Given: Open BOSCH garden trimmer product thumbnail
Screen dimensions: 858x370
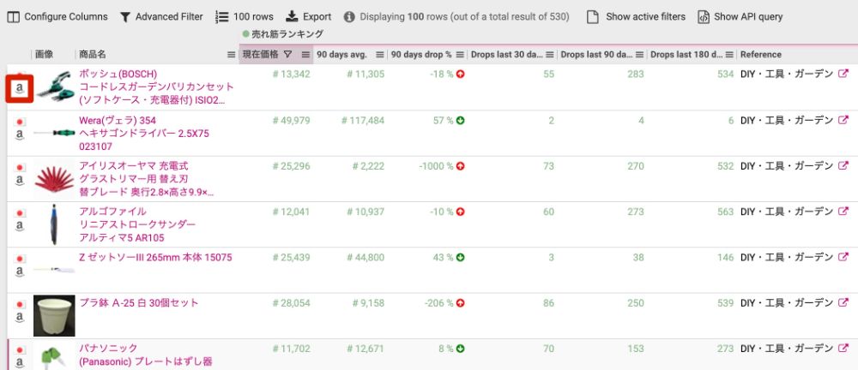Looking at the screenshot, I should tap(55, 87).
